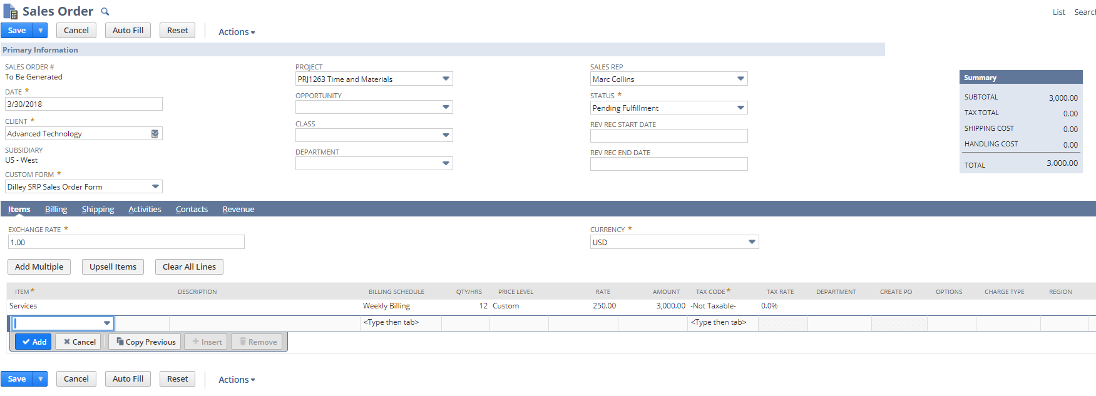The image size is (1096, 396).
Task: Click the quantity 12 cell
Action: (x=483, y=306)
